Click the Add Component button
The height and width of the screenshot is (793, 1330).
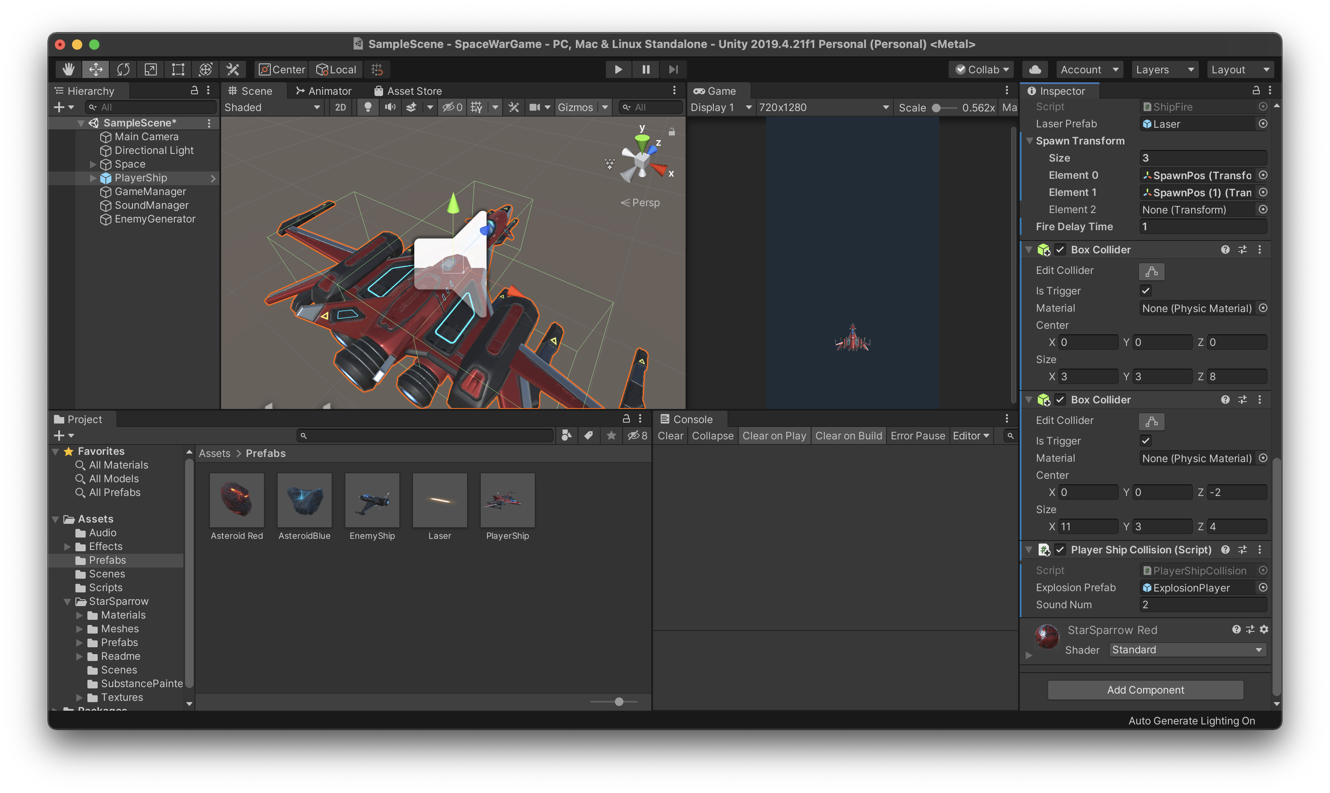1145,690
